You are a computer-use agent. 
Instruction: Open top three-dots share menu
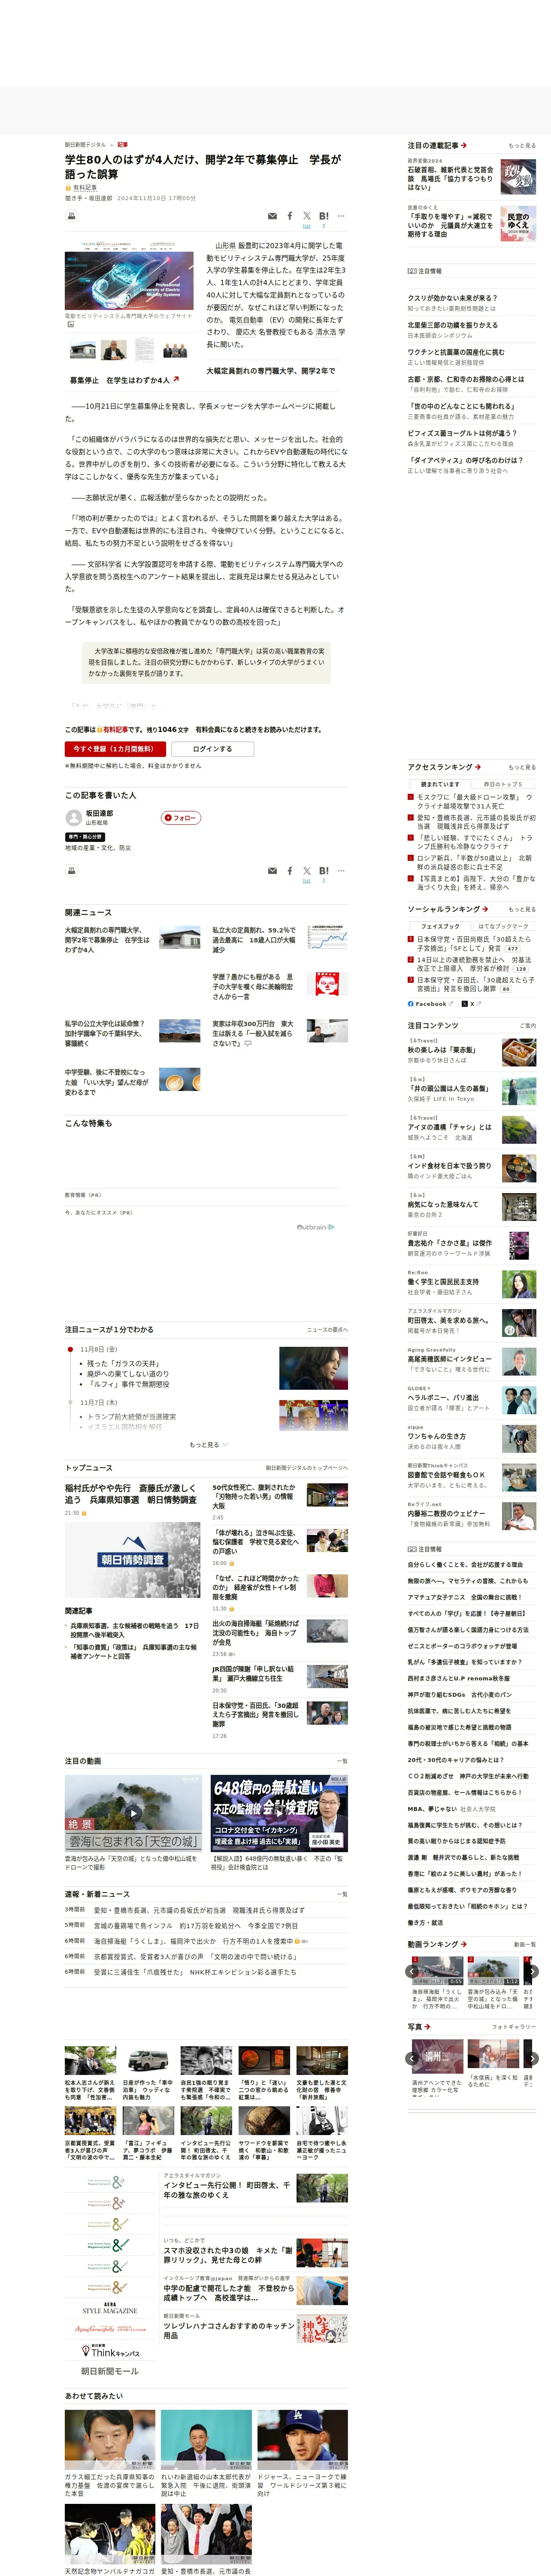pos(341,215)
